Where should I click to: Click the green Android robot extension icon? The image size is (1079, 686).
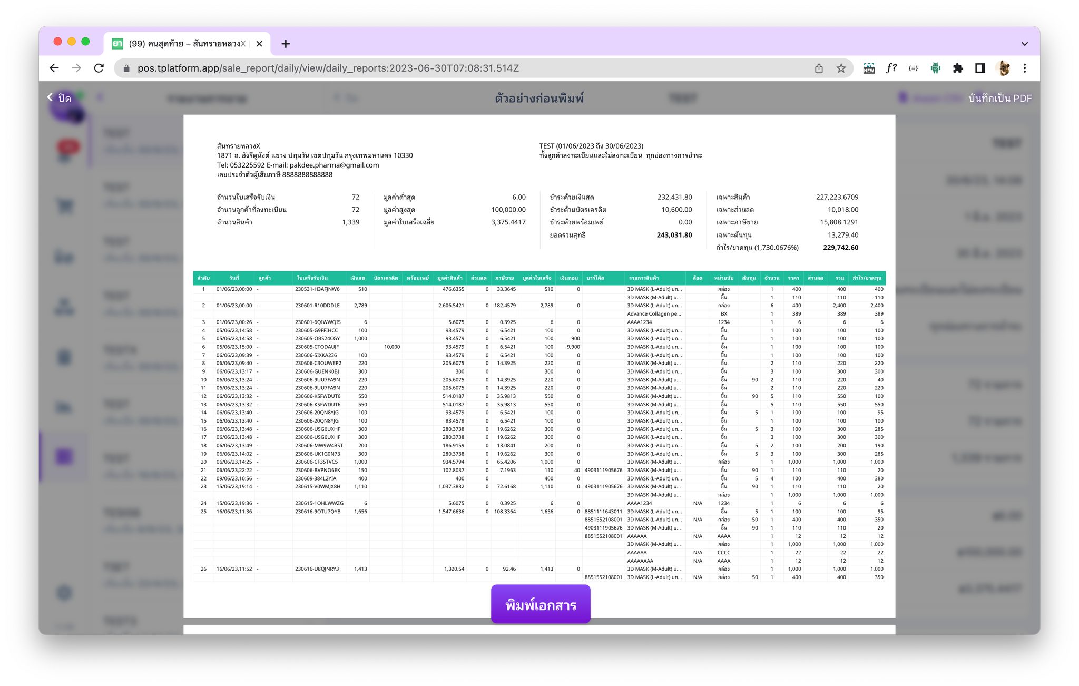point(935,68)
